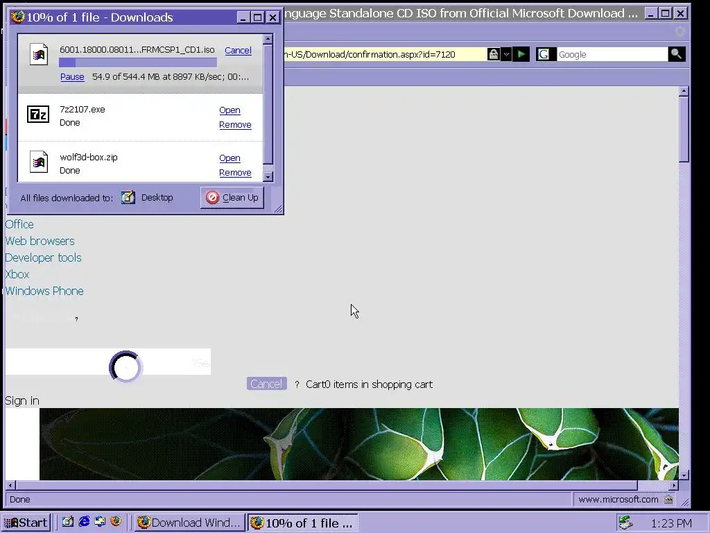The height and width of the screenshot is (533, 710).
Task: Open the Google search engine selector
Action: tap(545, 54)
